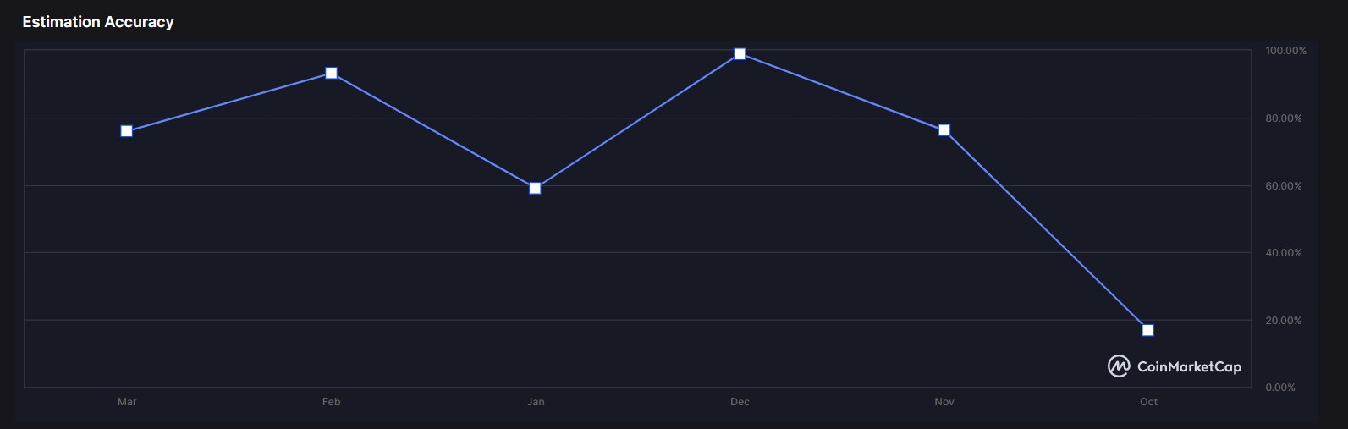The width and height of the screenshot is (1348, 429).
Task: Click the 'Jan' x-axis label
Action: [536, 402]
